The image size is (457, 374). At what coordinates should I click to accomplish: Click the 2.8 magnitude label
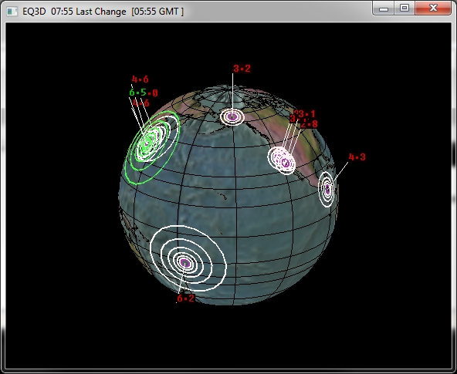pyautogui.click(x=310, y=124)
